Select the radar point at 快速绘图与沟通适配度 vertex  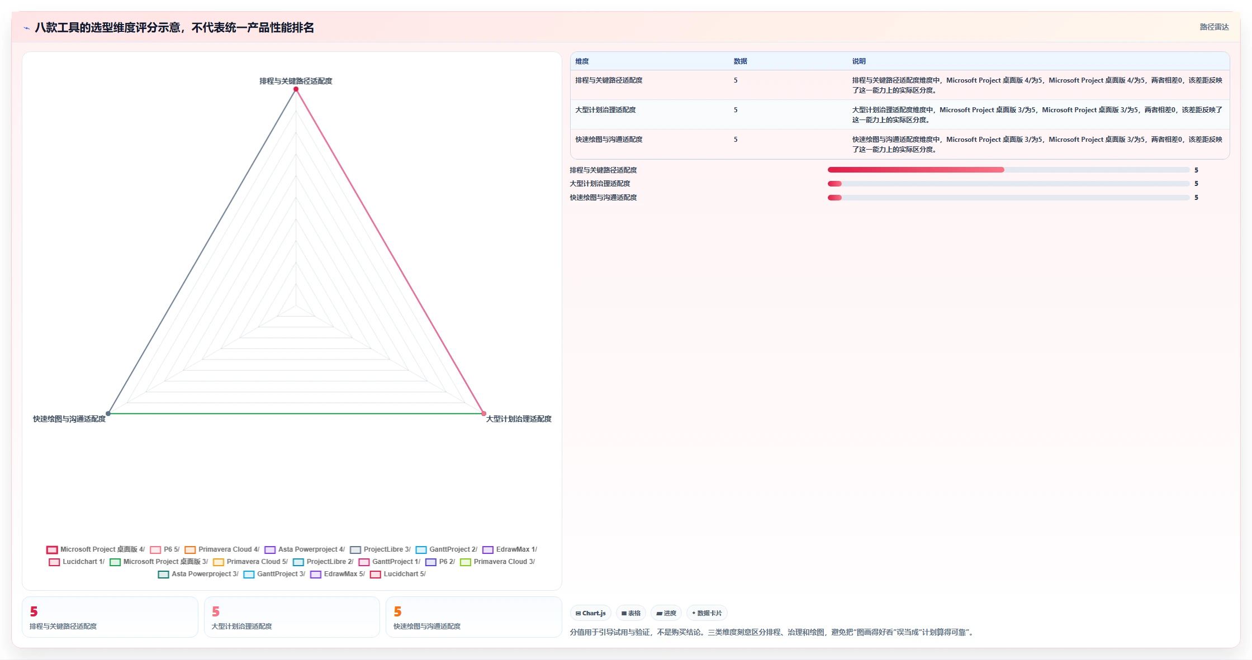[x=108, y=414]
